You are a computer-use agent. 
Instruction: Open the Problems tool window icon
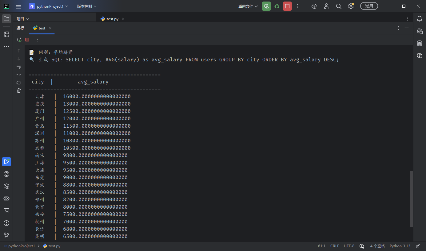click(6, 223)
